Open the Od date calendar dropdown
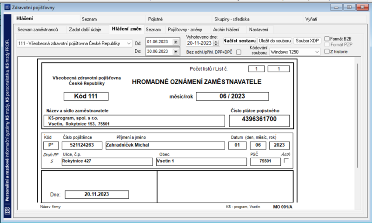Screen dimensions: 372x223 coord(176,42)
